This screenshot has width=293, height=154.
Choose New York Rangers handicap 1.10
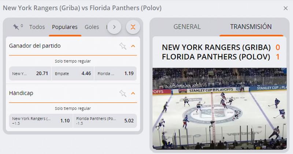41,121
